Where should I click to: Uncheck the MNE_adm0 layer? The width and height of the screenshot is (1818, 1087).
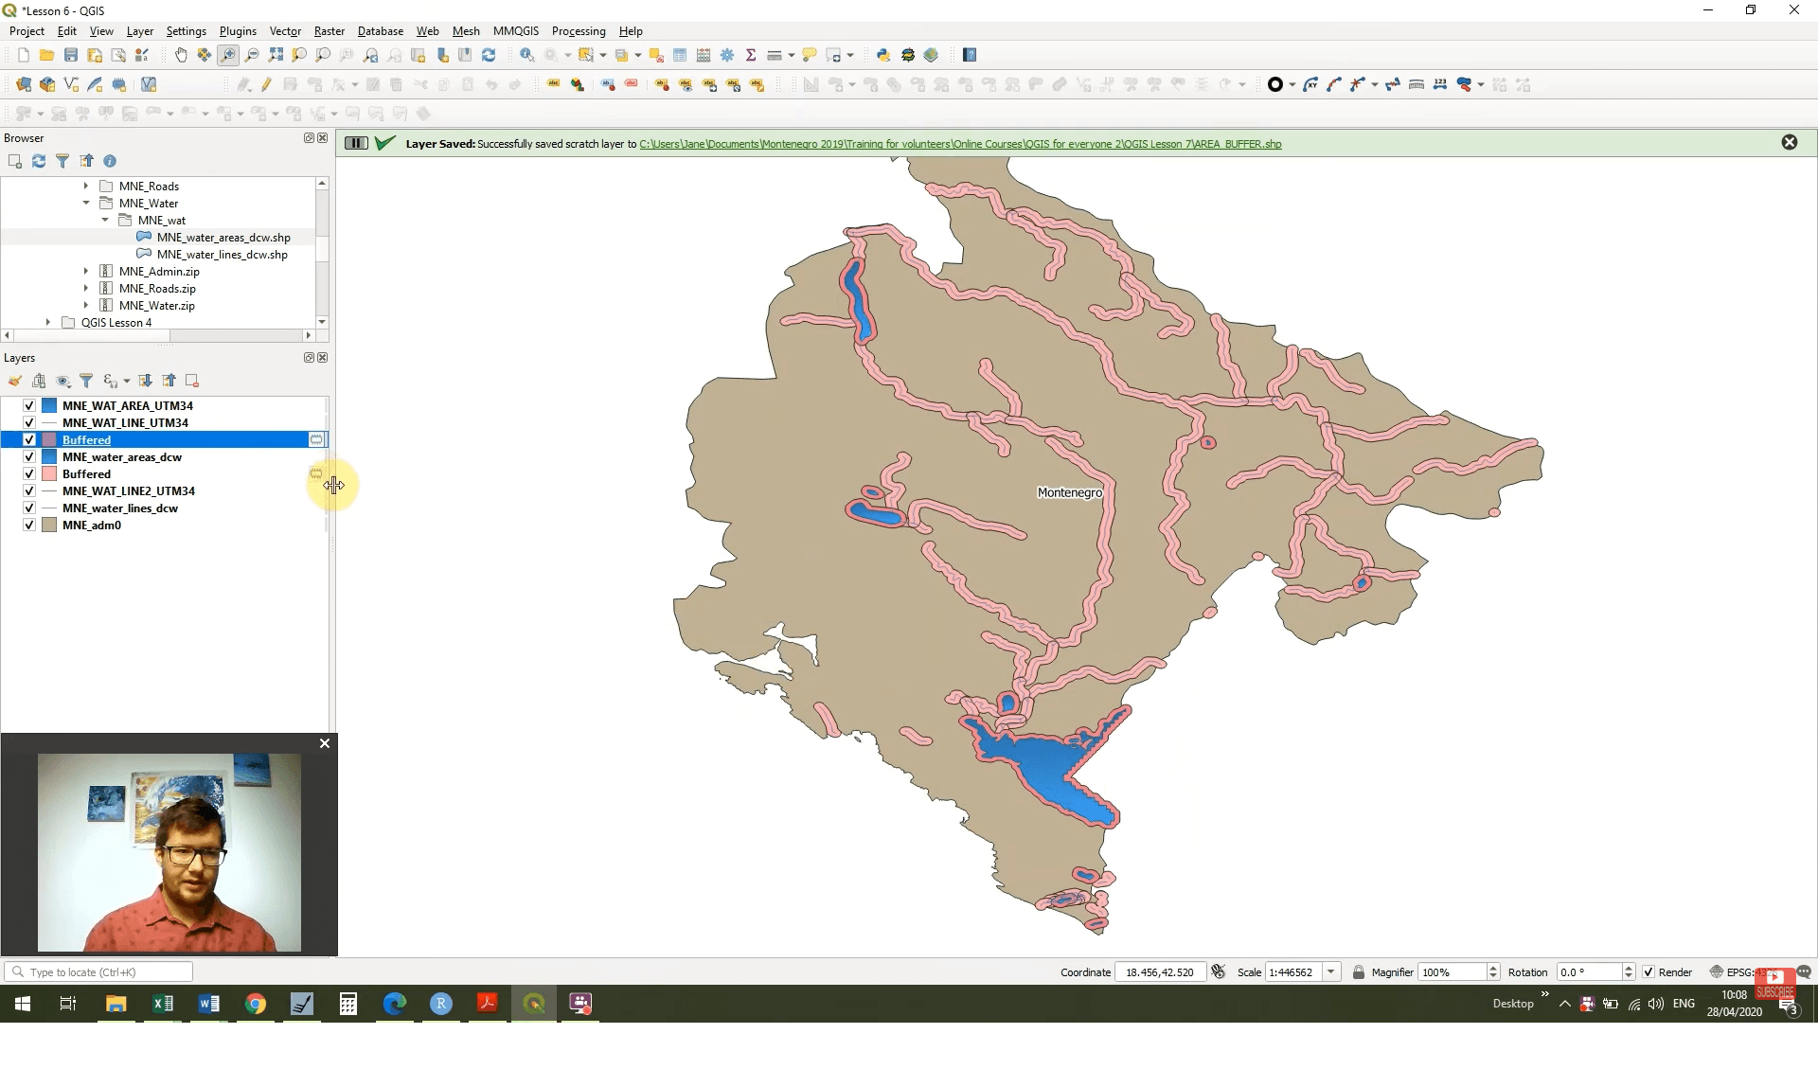pyautogui.click(x=28, y=525)
